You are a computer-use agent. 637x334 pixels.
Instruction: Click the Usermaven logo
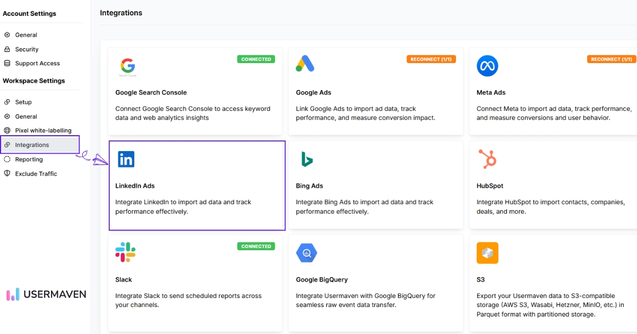coord(46,294)
